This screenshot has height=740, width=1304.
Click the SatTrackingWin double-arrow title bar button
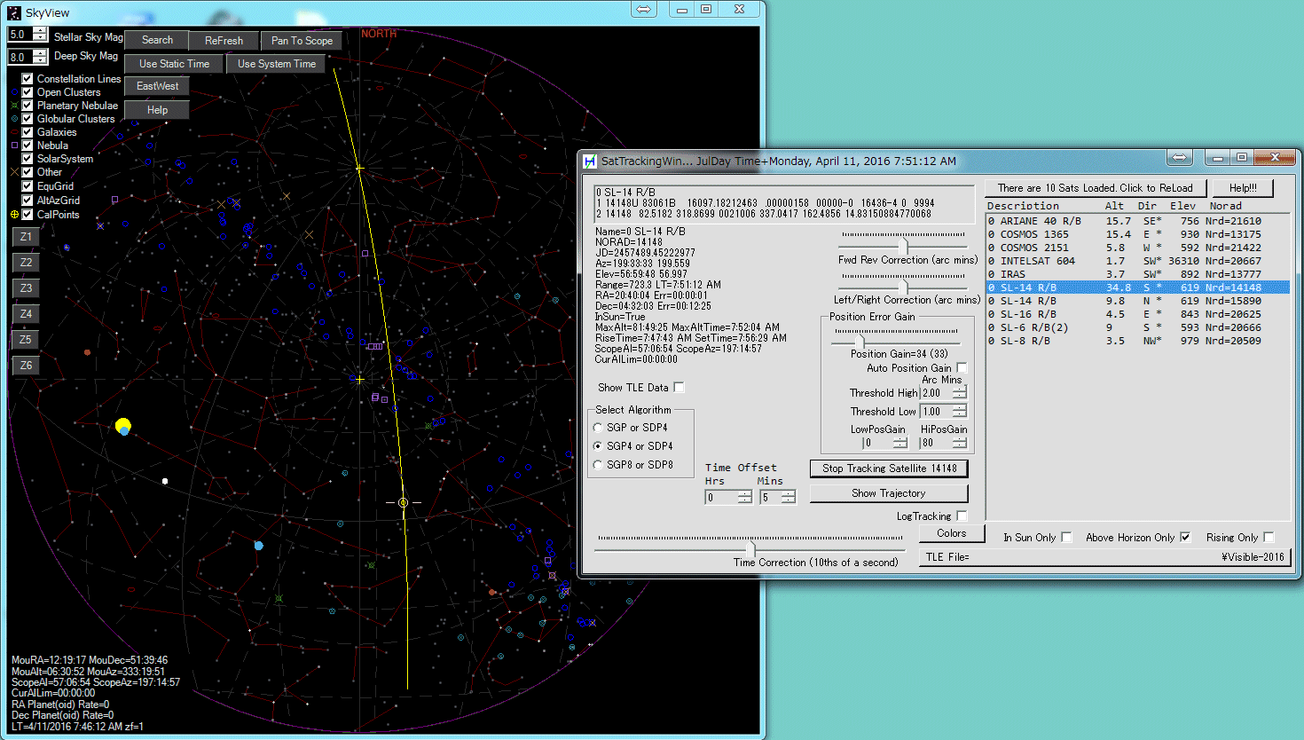(1179, 157)
